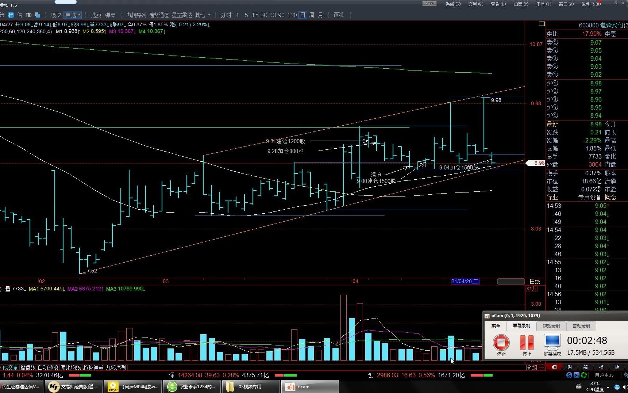Click the keyboard input tray icon
Image resolution: width=628 pixels, height=393 pixels.
coord(579,386)
